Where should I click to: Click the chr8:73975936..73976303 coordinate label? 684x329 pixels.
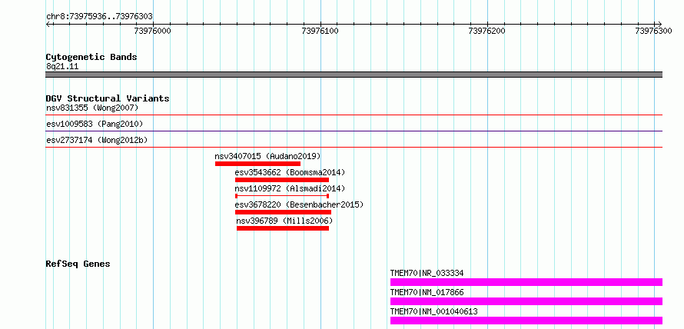tap(99, 17)
